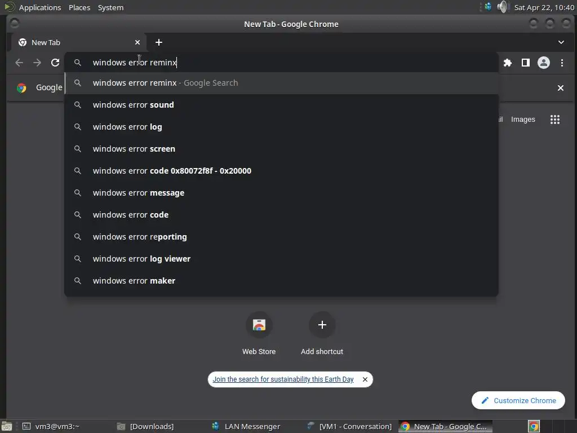Dismiss the Earth Day promo with X
577x433 pixels.
[x=365, y=379]
